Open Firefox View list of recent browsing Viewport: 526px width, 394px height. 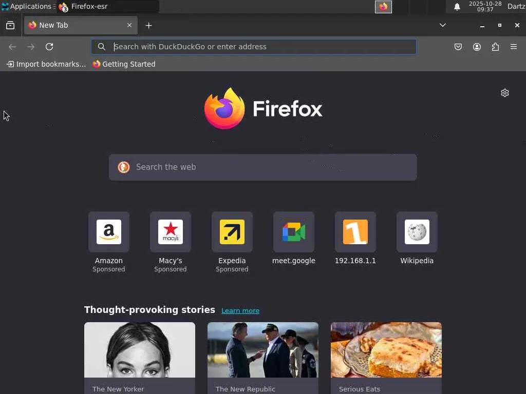coord(10,26)
